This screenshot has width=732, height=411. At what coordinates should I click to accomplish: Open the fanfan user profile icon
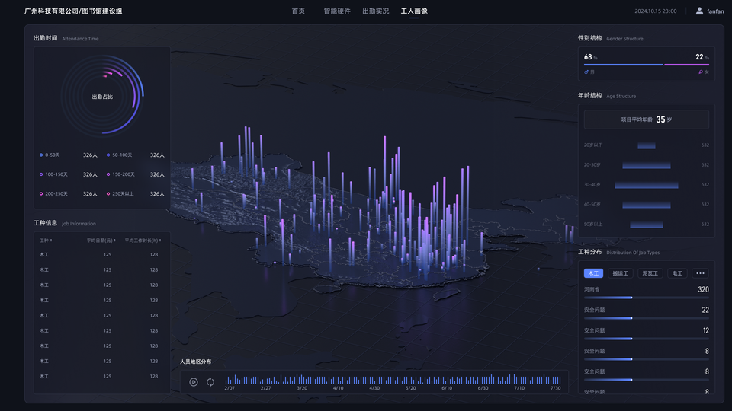coord(699,11)
